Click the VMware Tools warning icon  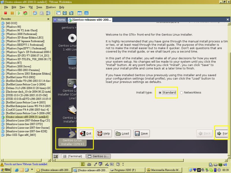2,164
